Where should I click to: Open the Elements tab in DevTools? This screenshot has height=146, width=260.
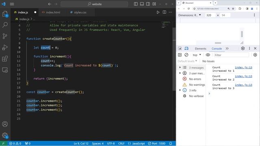[200, 49]
